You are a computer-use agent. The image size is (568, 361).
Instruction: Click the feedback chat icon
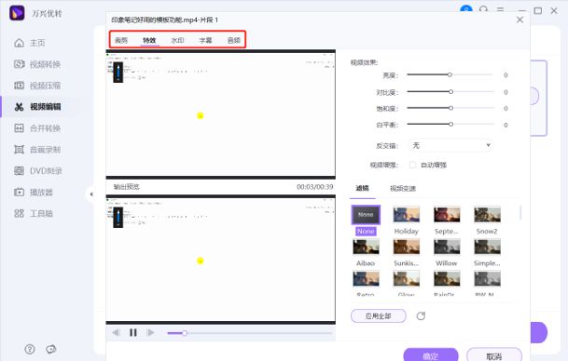click(x=51, y=350)
